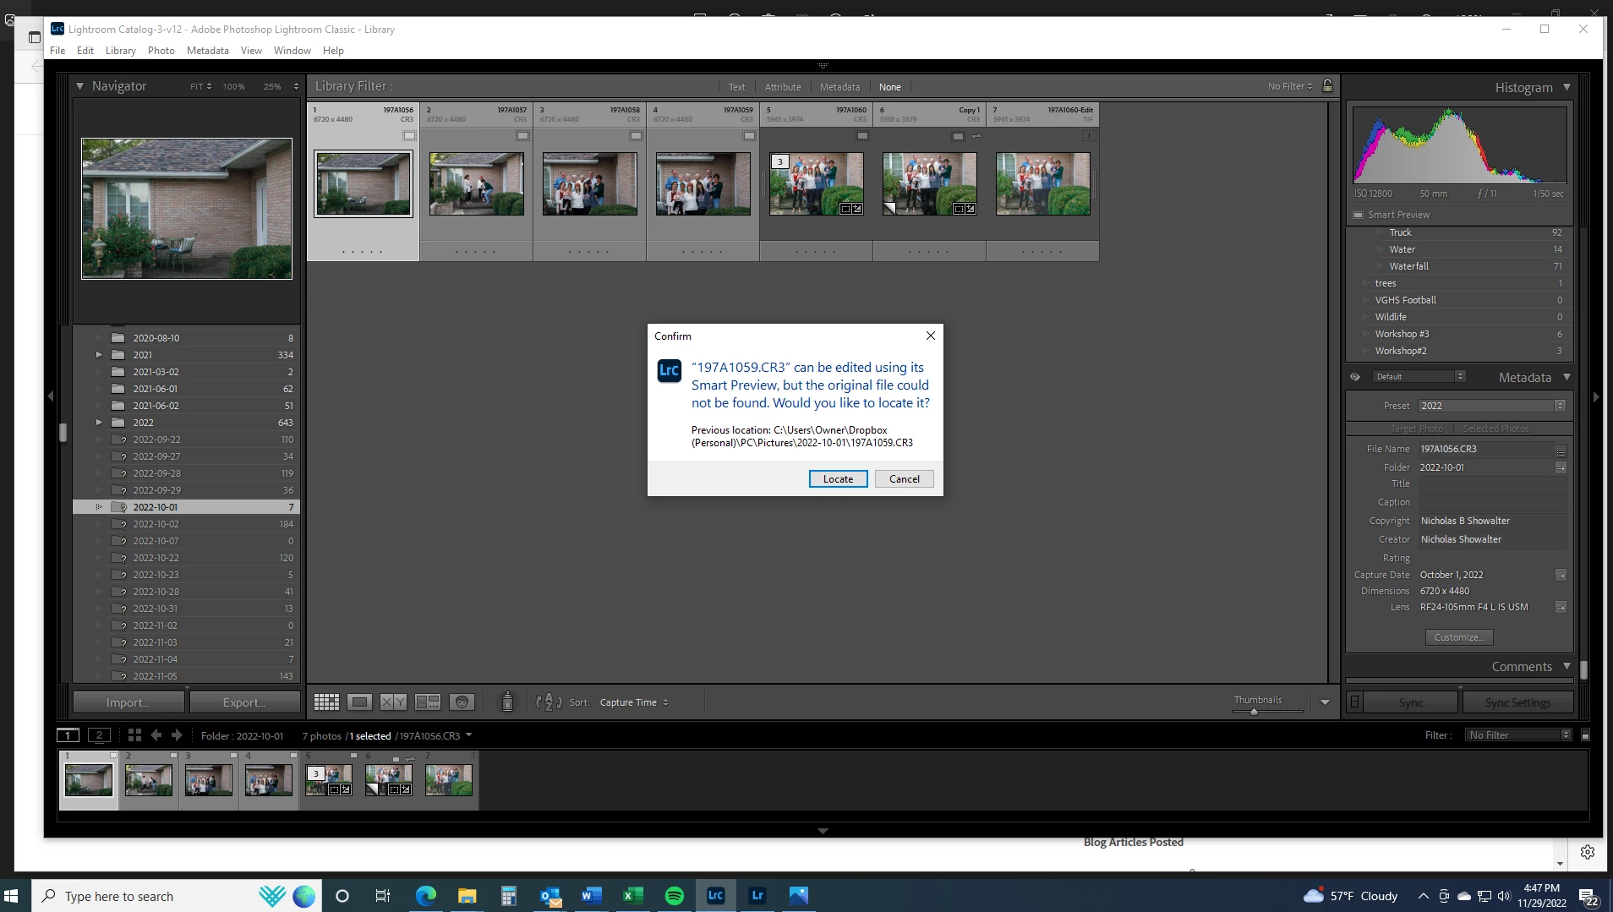Click the Customize metadata button
The image size is (1613, 912).
(x=1459, y=637)
